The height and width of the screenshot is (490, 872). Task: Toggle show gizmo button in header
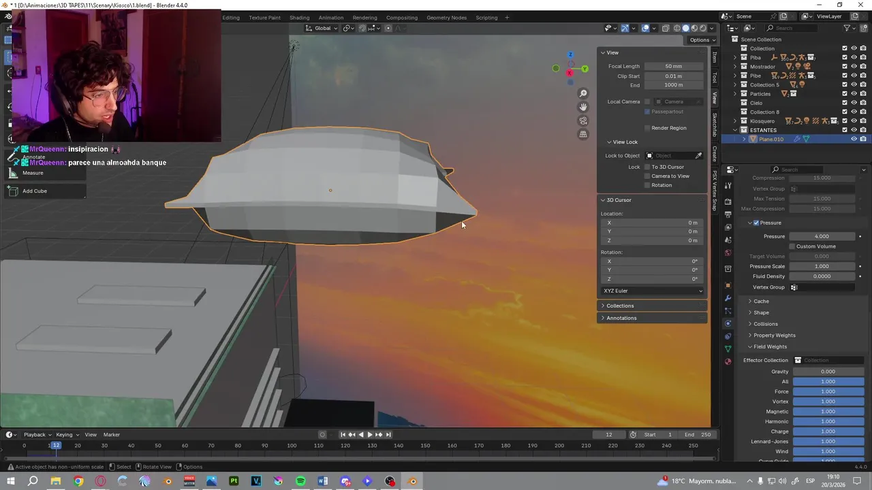pos(625,28)
